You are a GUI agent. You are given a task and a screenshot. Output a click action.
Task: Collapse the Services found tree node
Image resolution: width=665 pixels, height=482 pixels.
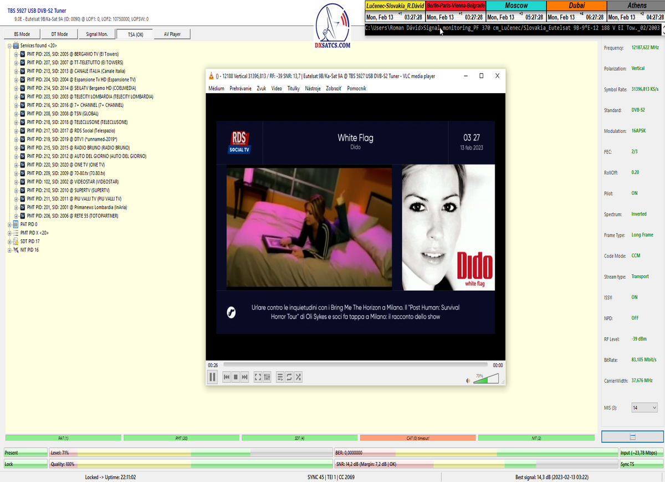(9, 45)
